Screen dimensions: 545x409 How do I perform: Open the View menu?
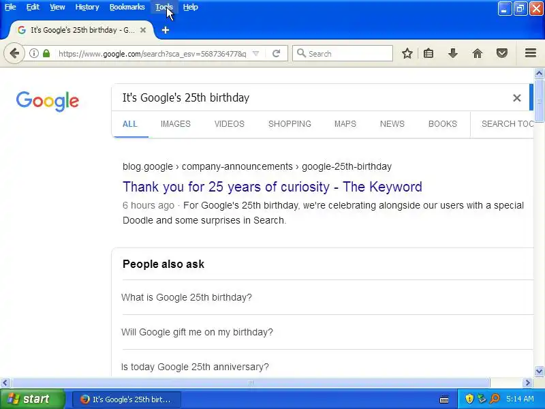(57, 7)
